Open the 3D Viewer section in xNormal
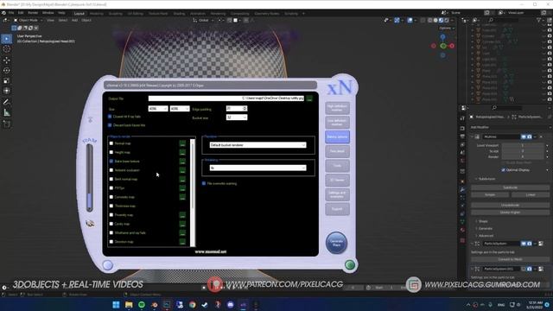 [337, 181]
